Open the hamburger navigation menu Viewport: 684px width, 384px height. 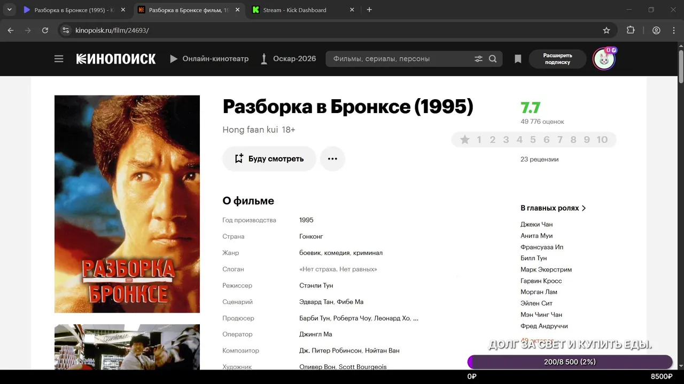click(x=59, y=59)
